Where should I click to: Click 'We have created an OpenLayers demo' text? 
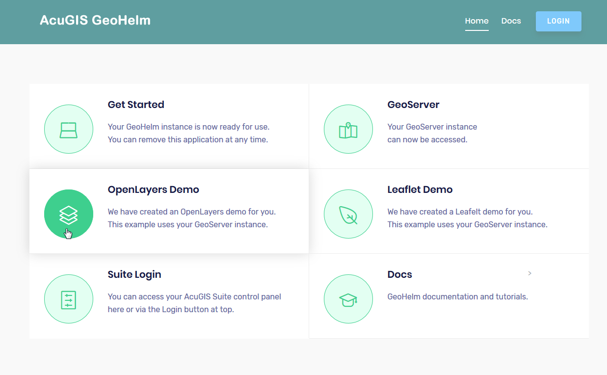pyautogui.click(x=192, y=212)
